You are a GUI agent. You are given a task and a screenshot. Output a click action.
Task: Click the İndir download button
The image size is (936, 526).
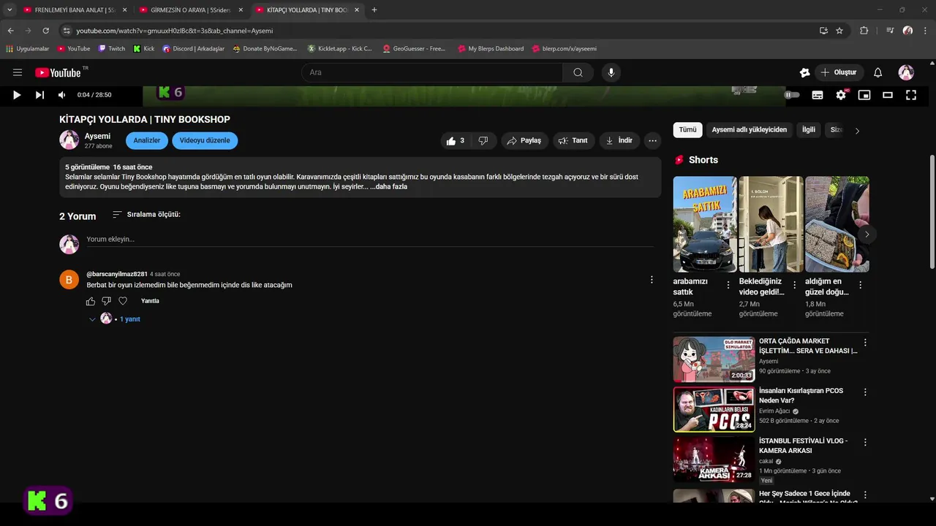619,141
